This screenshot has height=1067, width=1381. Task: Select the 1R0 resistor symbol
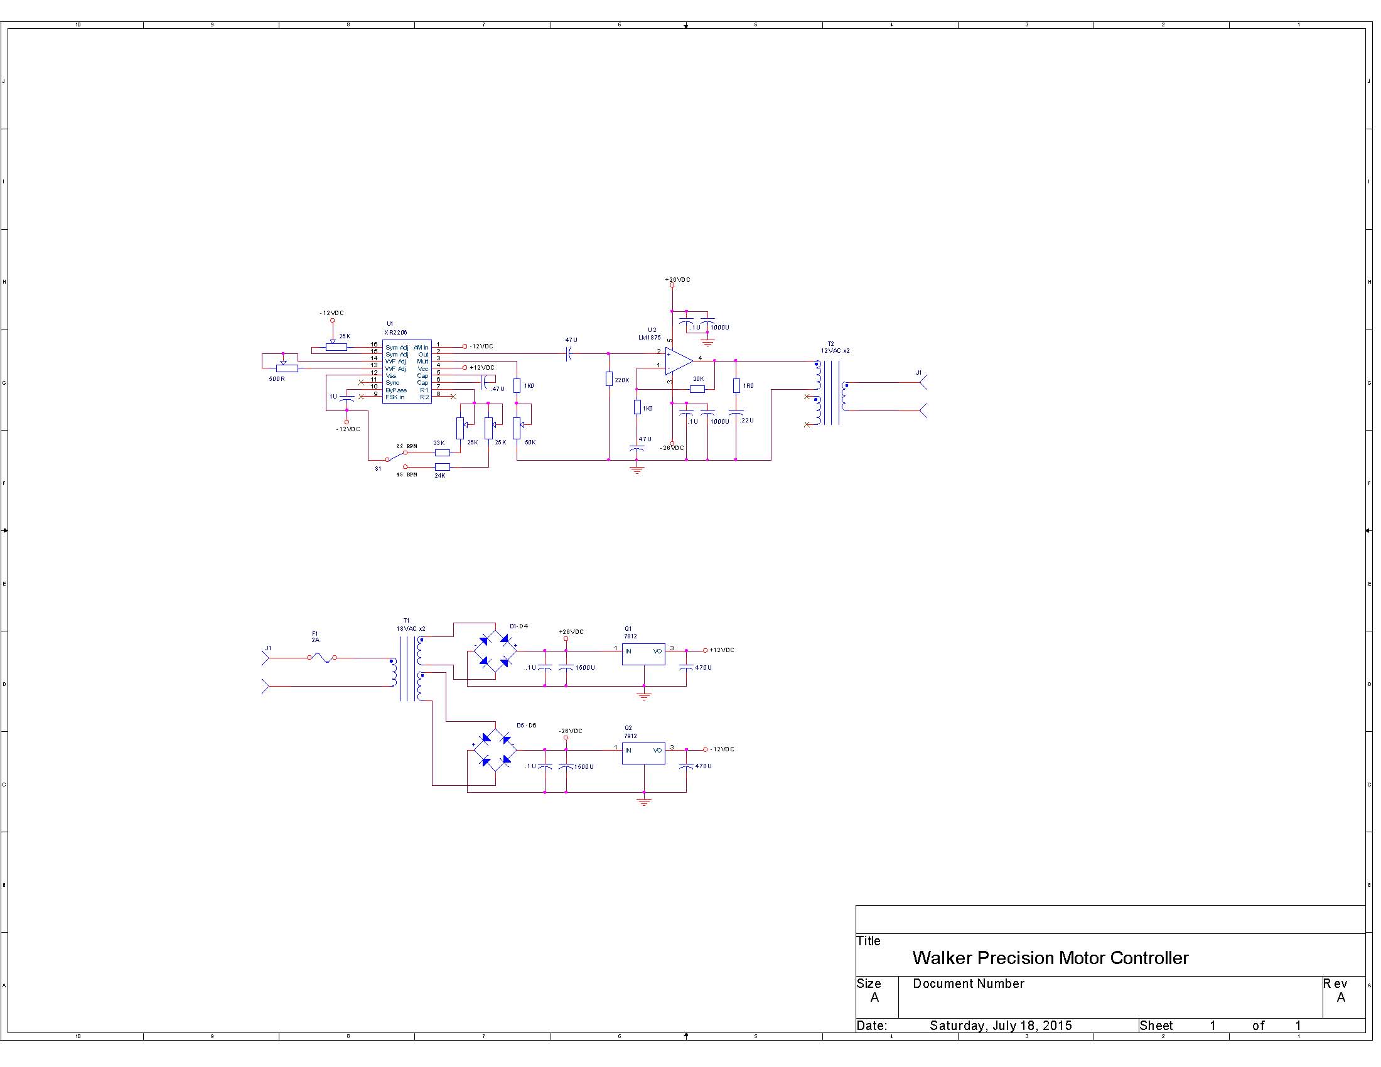736,385
